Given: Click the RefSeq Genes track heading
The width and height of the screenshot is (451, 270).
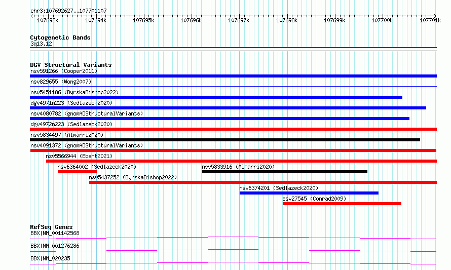Looking at the screenshot, I should tap(51, 227).
